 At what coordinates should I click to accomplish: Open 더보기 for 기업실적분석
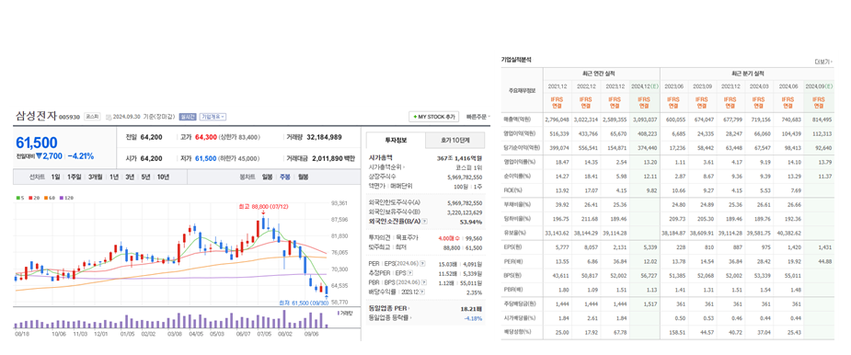click(824, 62)
